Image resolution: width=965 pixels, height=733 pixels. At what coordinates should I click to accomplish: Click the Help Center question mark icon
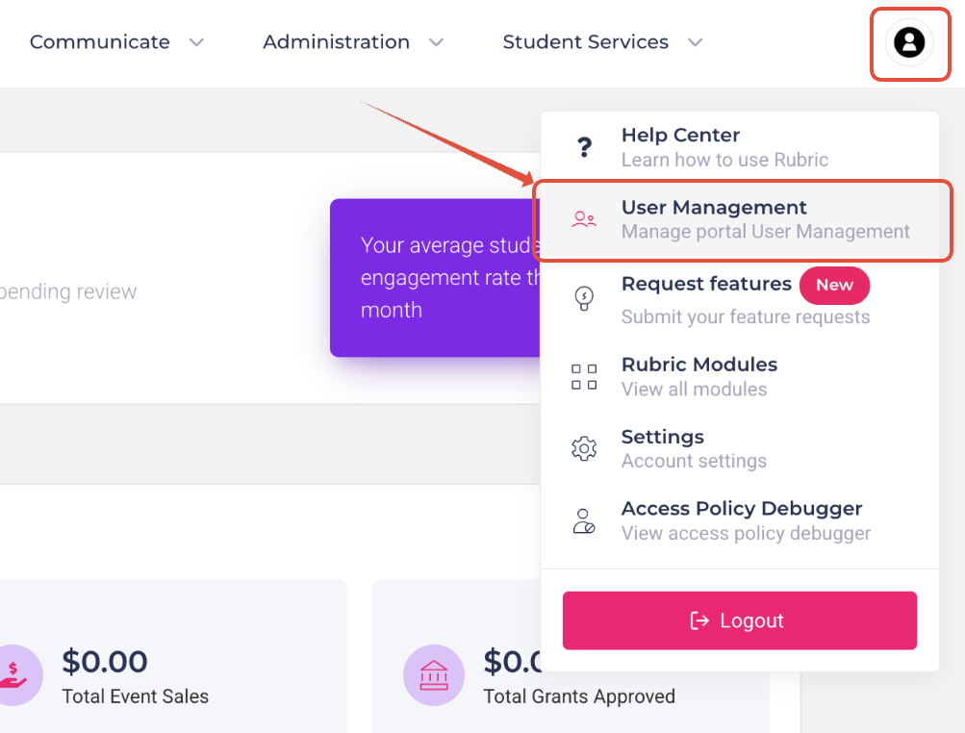click(x=584, y=147)
